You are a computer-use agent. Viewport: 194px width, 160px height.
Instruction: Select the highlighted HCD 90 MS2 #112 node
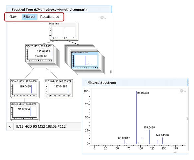[85, 60]
